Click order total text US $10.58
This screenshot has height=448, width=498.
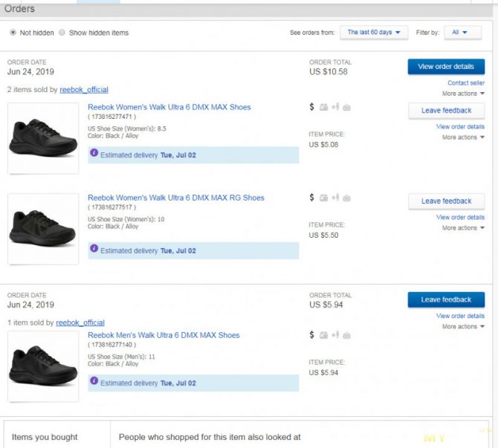point(329,72)
